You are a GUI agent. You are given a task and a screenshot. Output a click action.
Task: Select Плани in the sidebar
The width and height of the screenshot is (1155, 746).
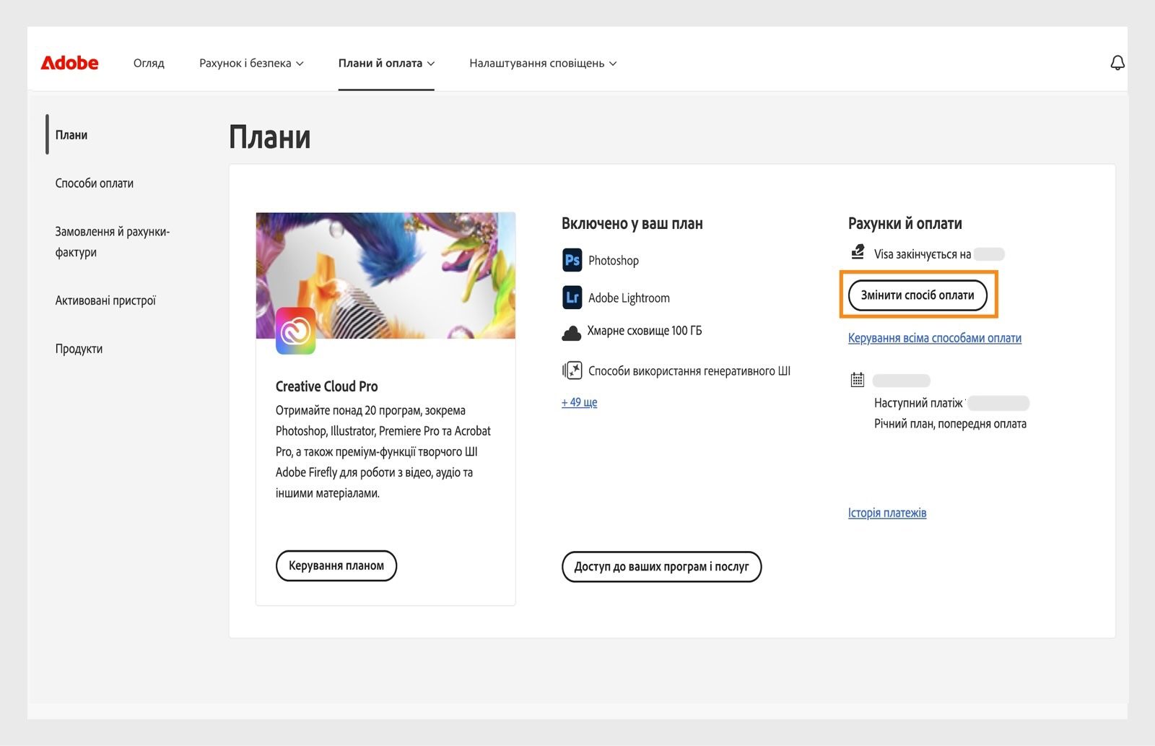coord(71,134)
